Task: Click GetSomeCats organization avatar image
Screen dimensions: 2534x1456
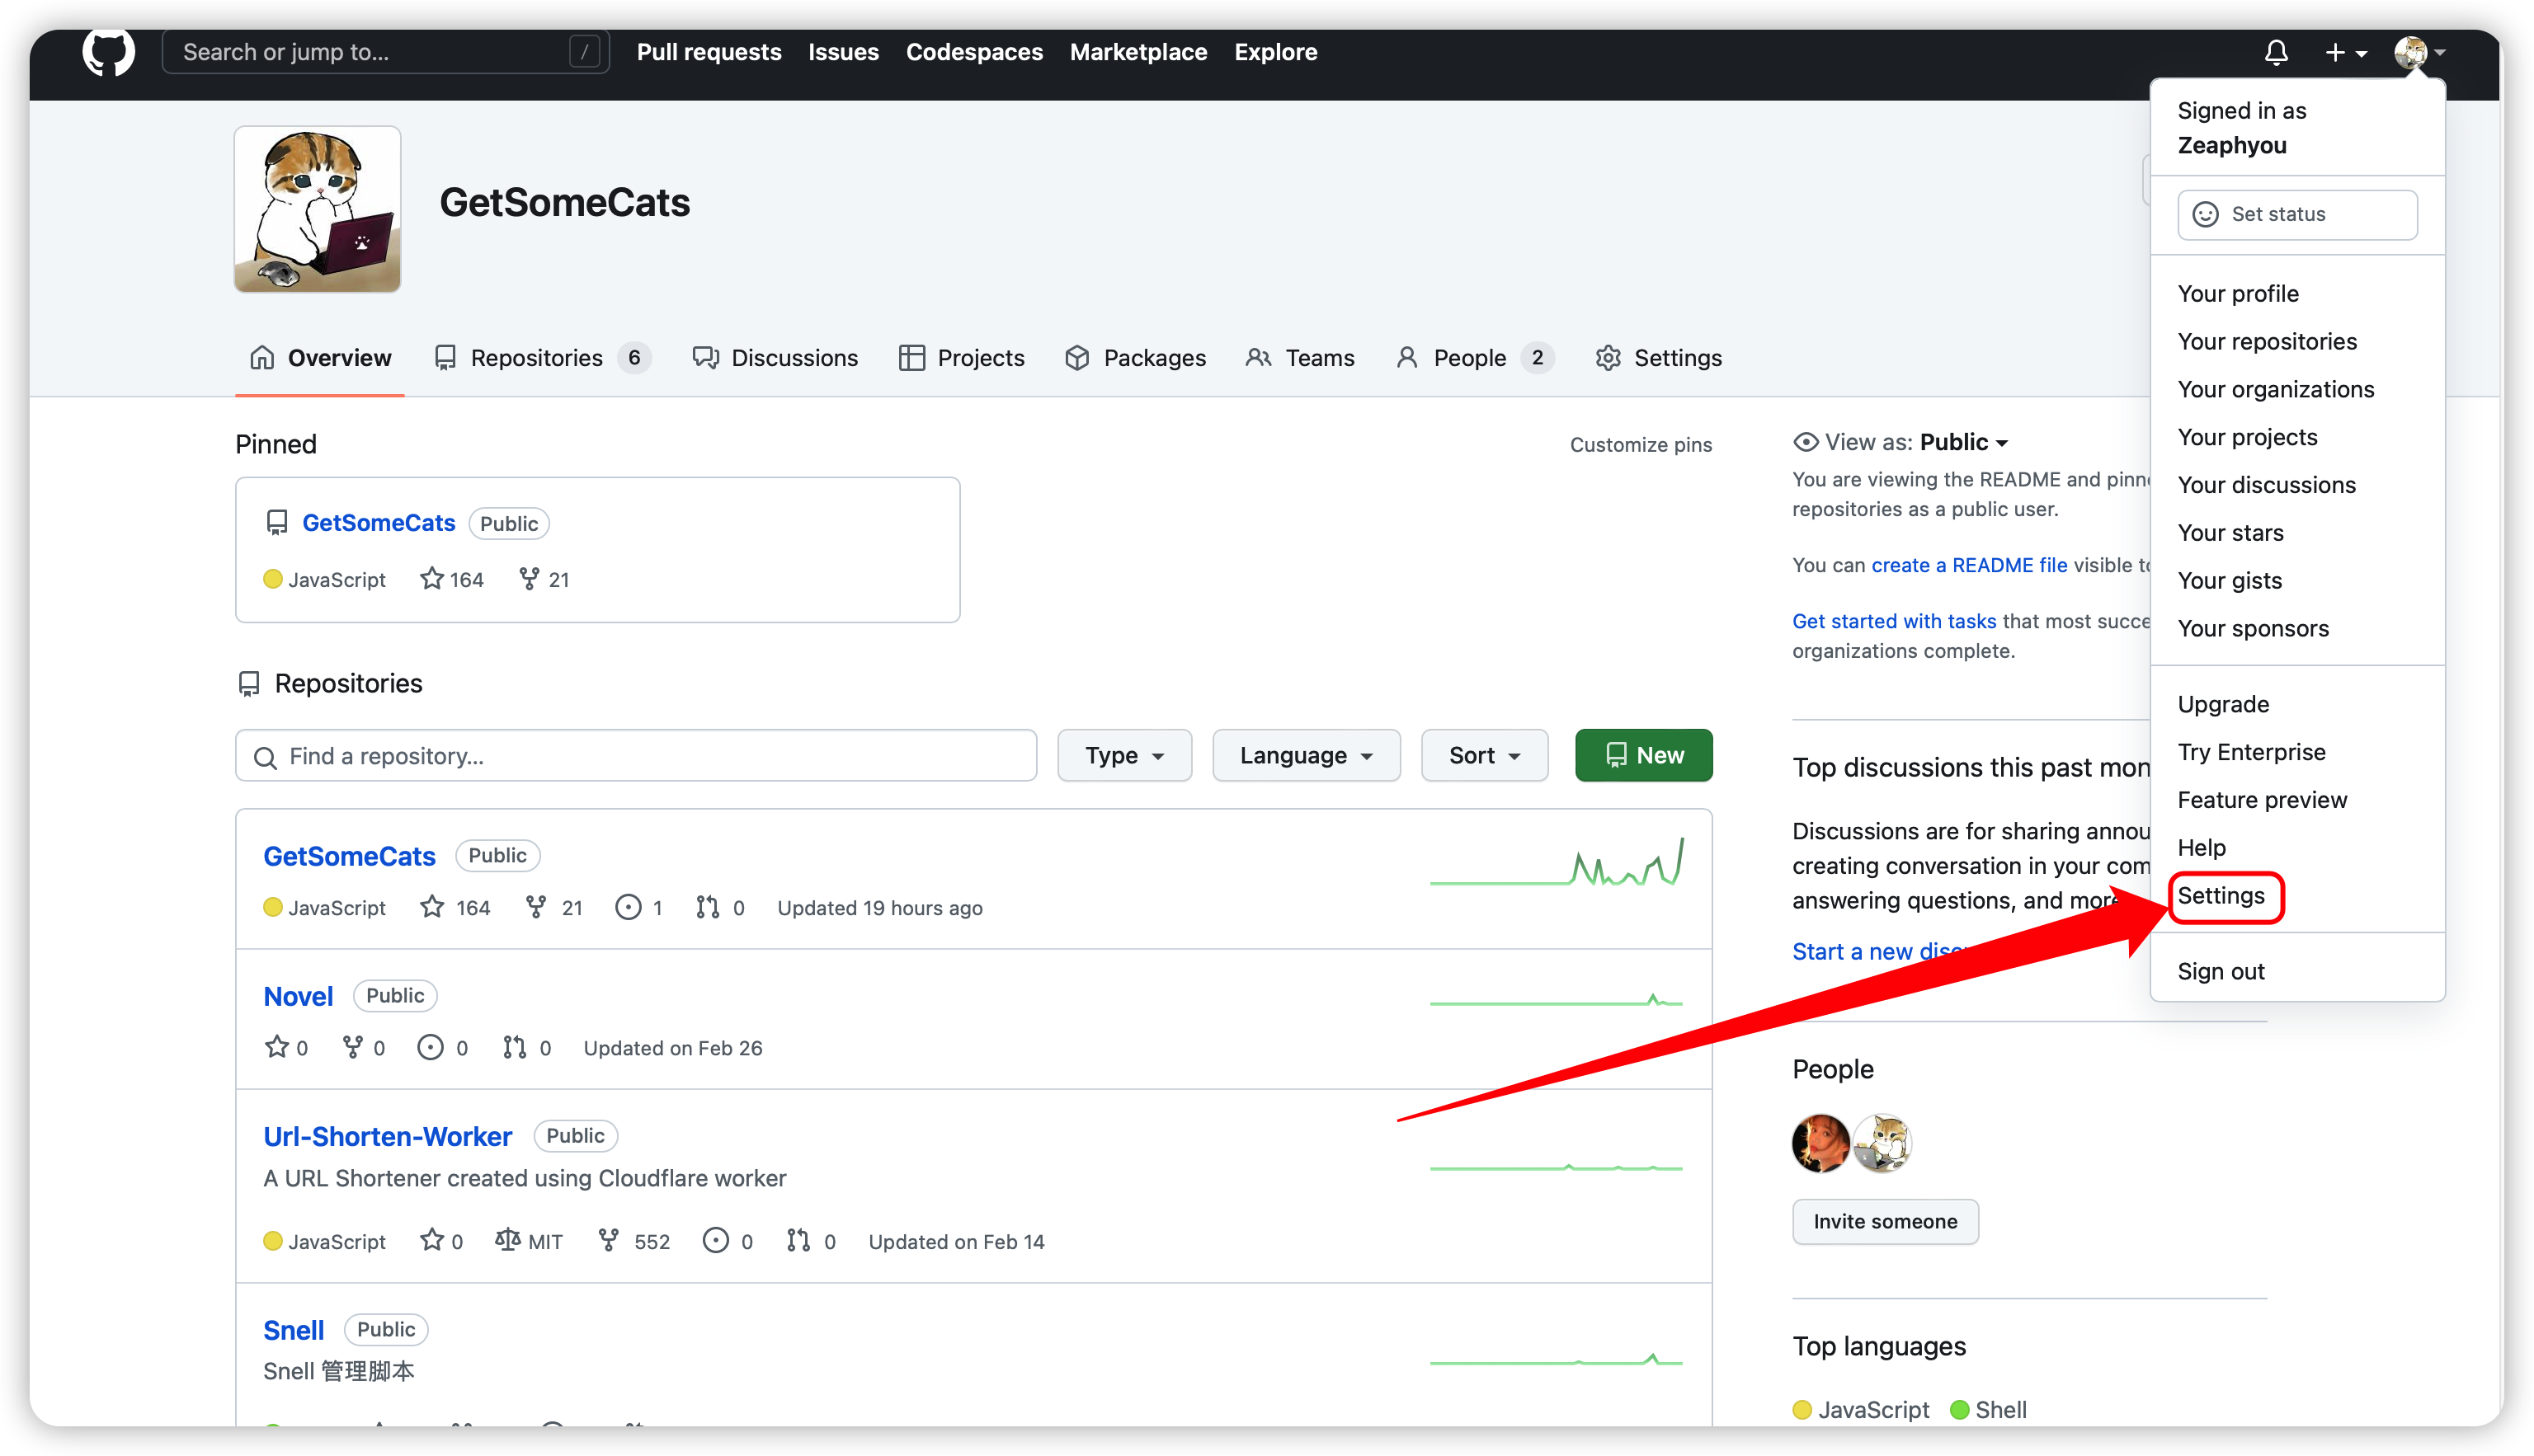Action: tap(318, 209)
